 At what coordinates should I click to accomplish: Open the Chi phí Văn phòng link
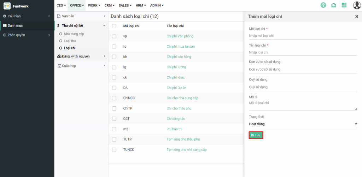[180, 36]
